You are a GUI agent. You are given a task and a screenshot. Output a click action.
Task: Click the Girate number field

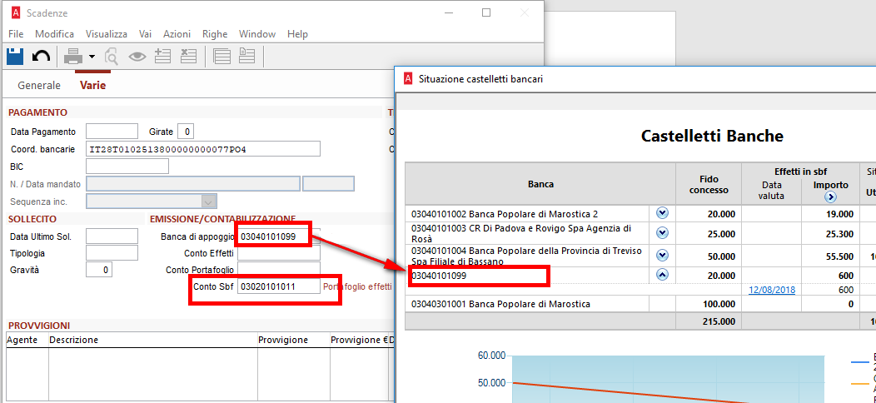pyautogui.click(x=186, y=132)
